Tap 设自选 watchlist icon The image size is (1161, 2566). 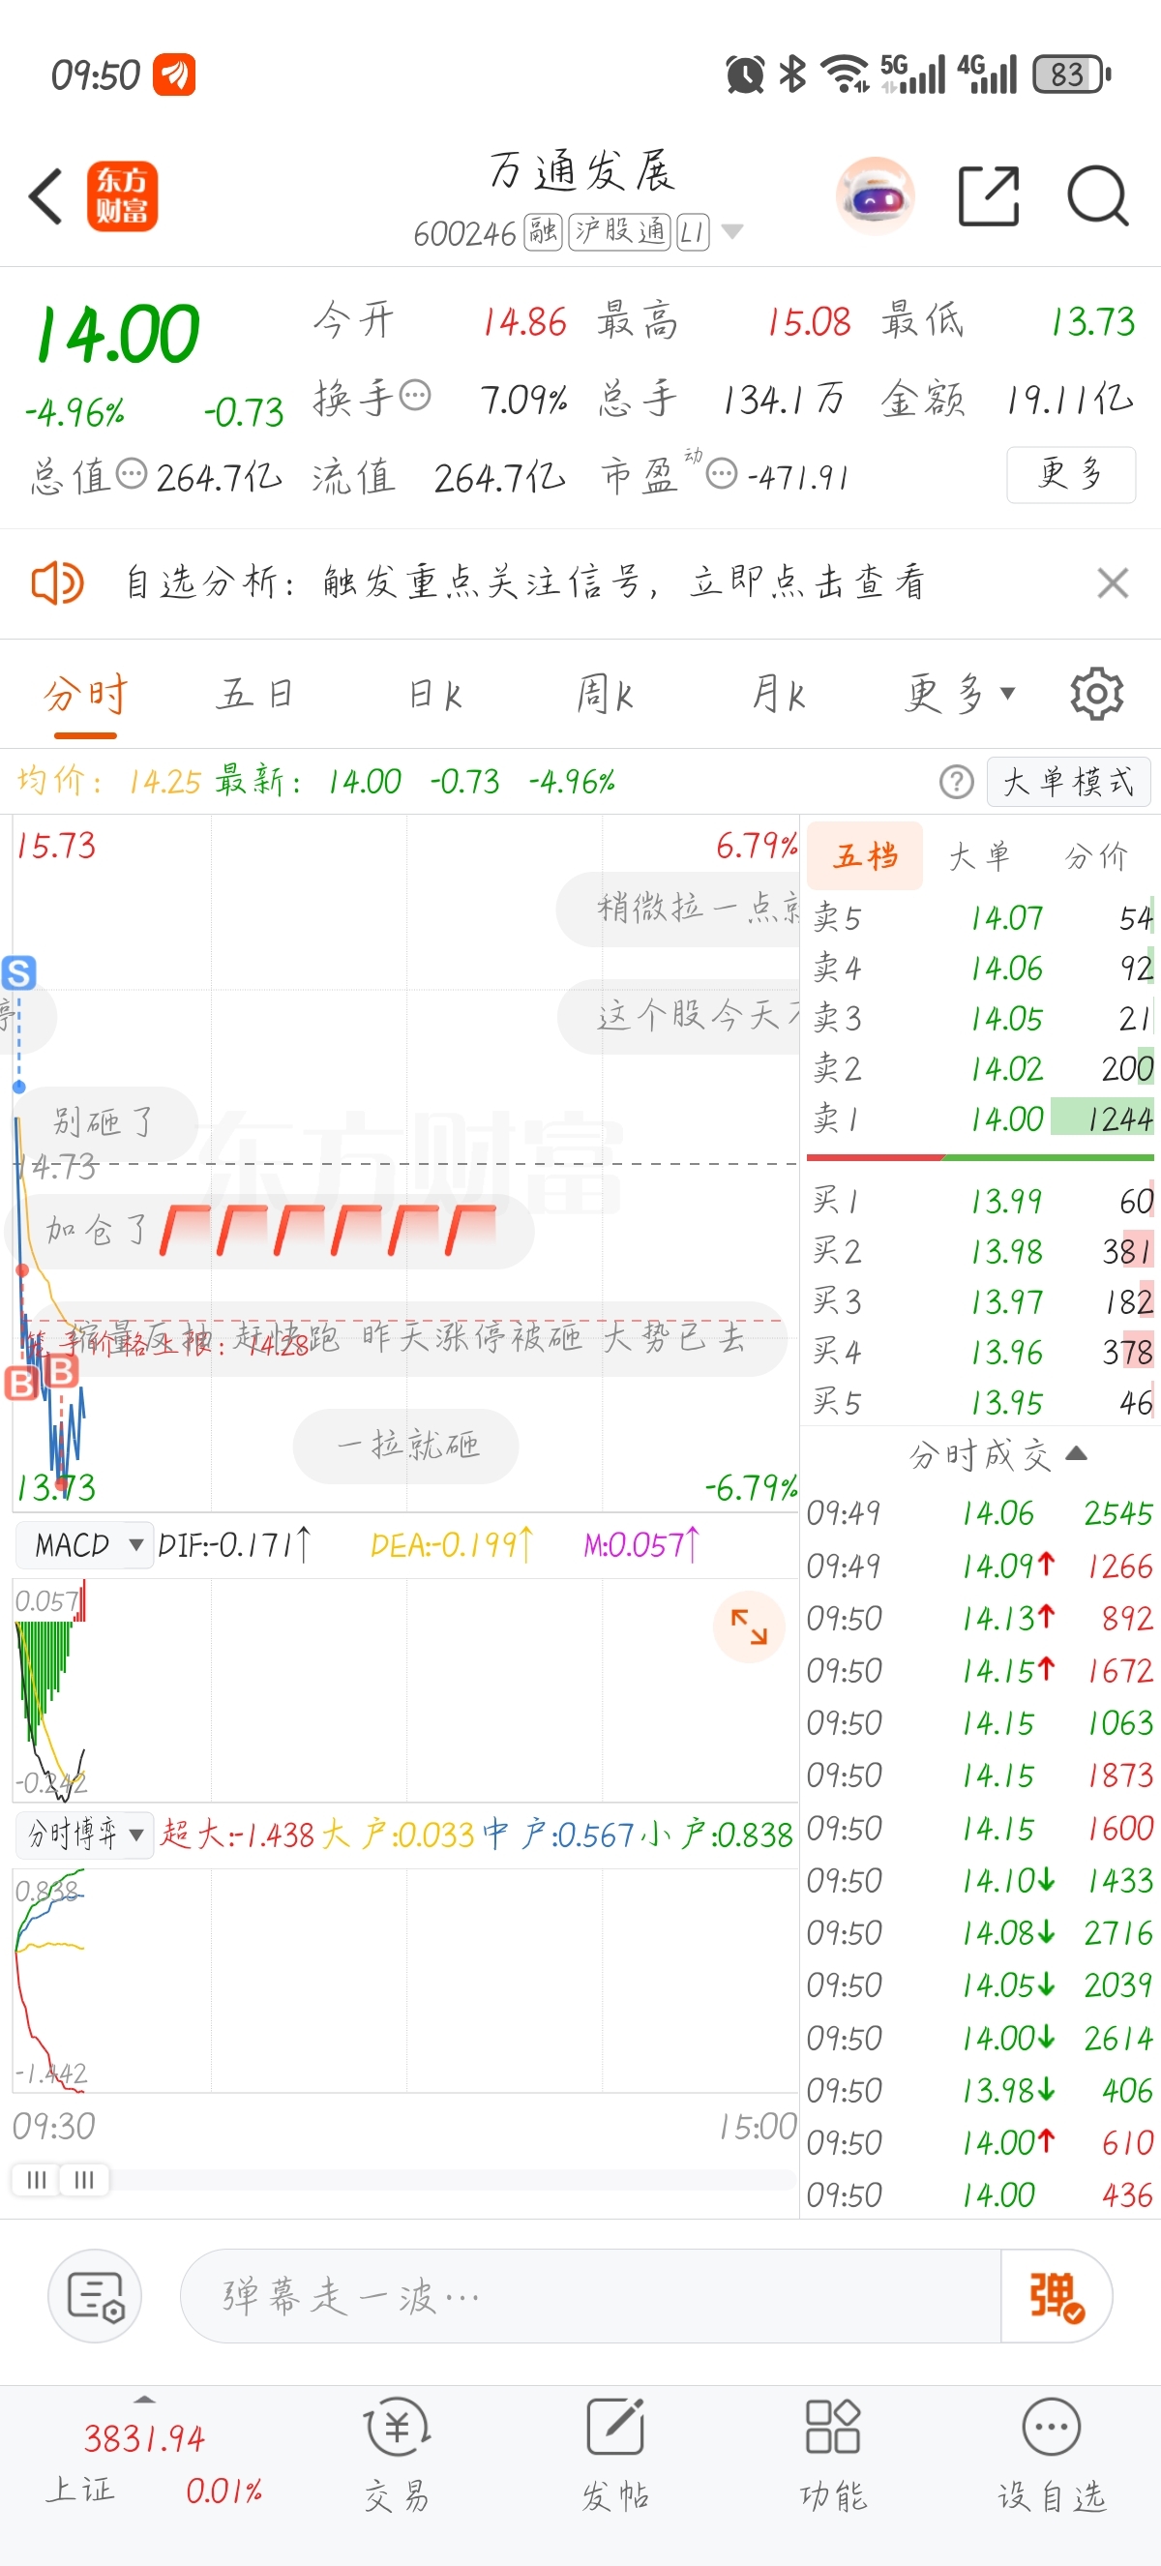click(1052, 2455)
